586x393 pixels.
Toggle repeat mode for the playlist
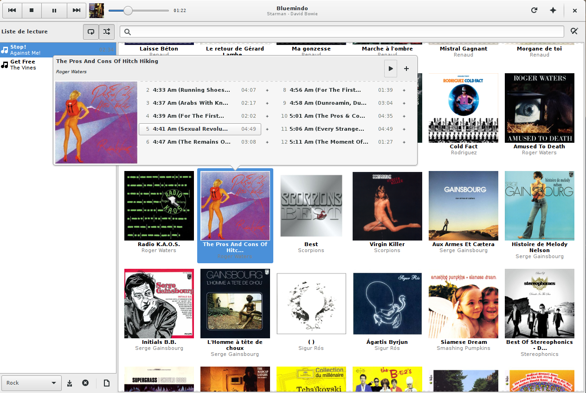[x=91, y=32]
